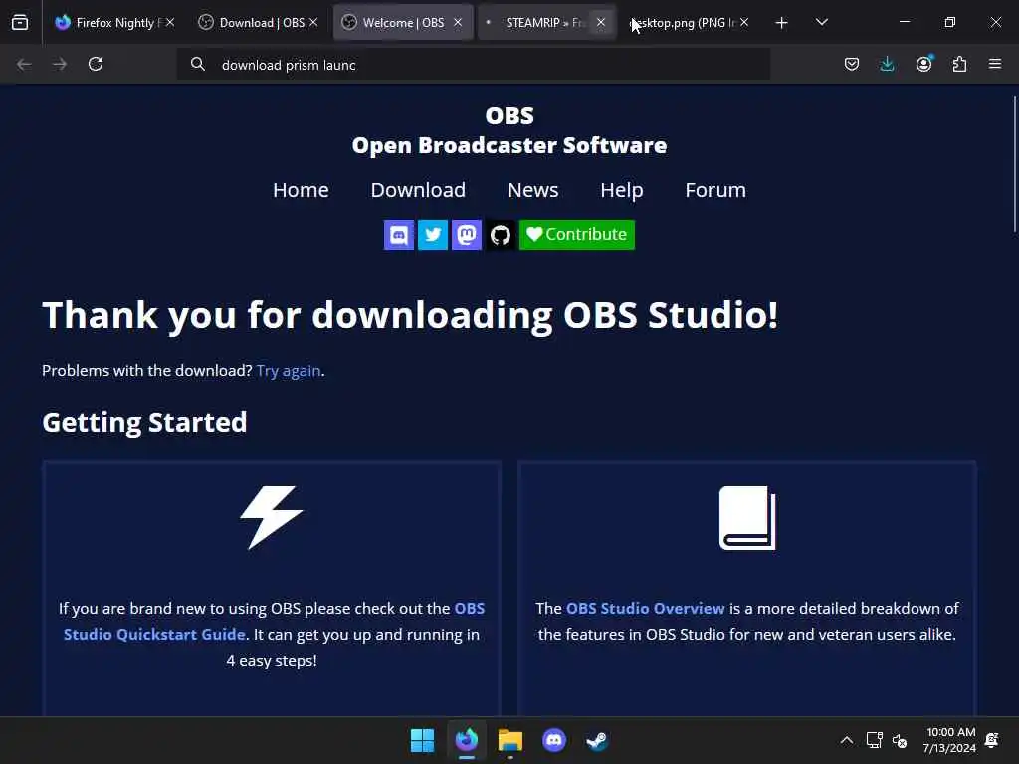The width and height of the screenshot is (1019, 764).
Task: Click the green Contribute button
Action: coord(577,235)
